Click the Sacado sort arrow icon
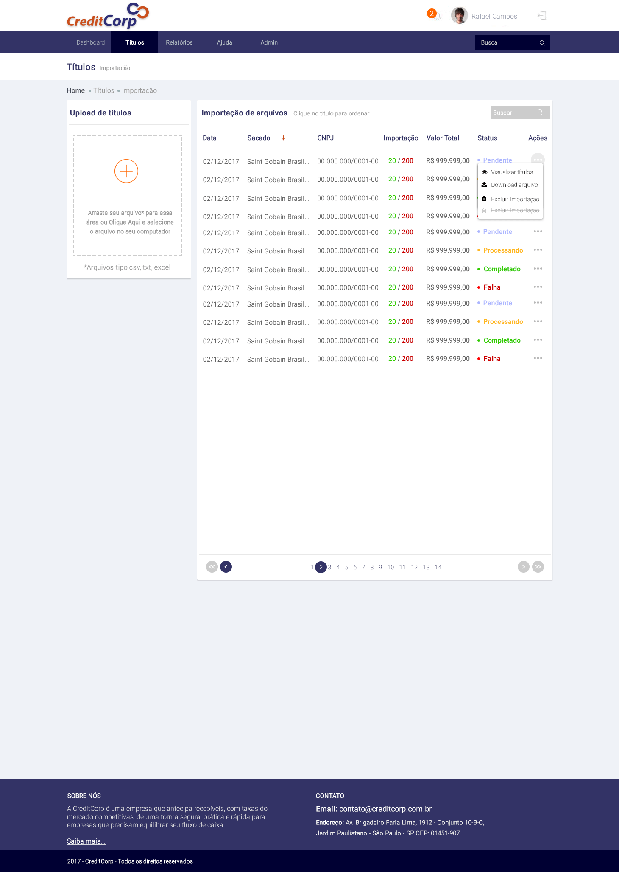619x872 pixels. pos(283,138)
